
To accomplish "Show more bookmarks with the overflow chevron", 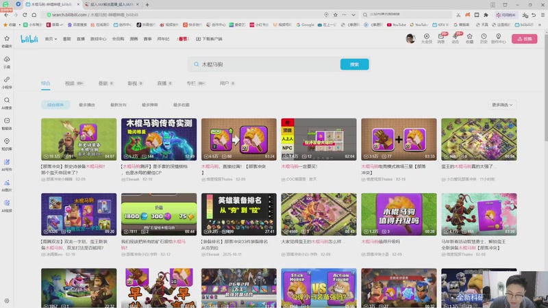I will point(540,25).
